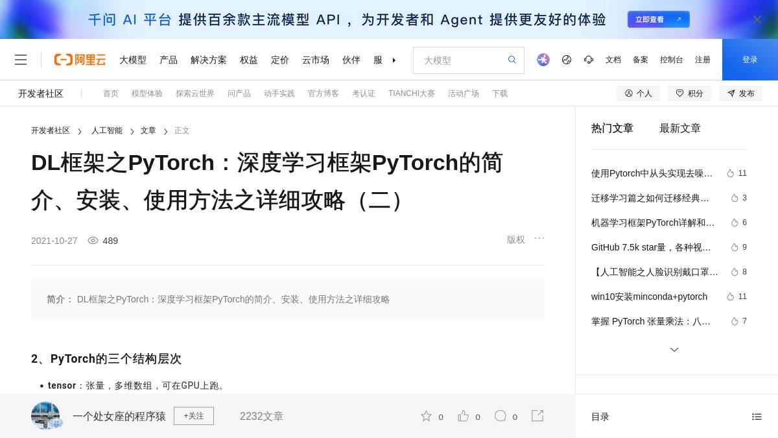
Task: Expand more nav items with arrow
Action: pos(394,60)
